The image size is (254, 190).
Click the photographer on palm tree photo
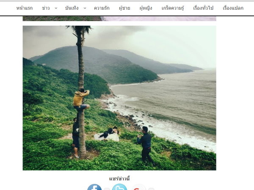[x=119, y=98]
